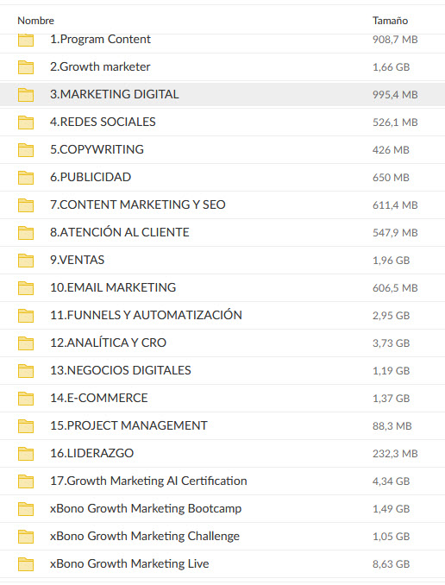Screen dimensions: 445x585
Task: Select the 6.PUBLICIDAD folder icon
Action: click(x=26, y=178)
